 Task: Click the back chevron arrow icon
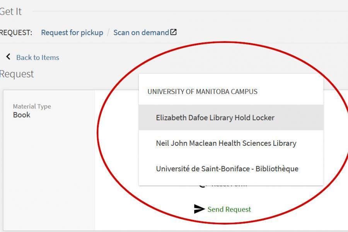click(8, 57)
